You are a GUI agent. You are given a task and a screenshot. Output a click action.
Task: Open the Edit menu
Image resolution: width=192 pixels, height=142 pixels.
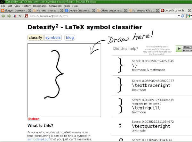point(10,6)
